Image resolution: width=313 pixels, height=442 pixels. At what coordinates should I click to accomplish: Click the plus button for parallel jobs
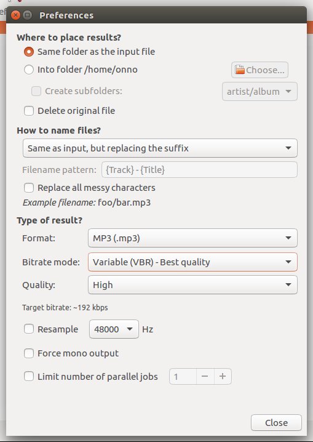223,376
